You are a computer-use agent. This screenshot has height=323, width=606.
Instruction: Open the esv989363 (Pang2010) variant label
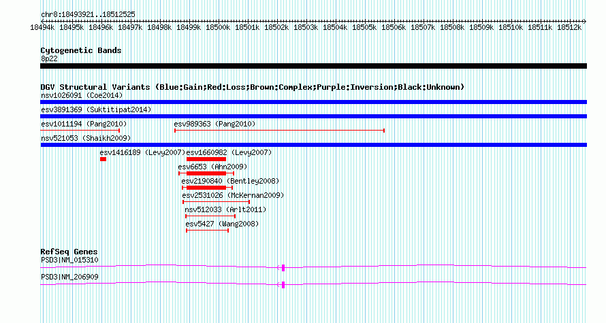[x=214, y=124]
